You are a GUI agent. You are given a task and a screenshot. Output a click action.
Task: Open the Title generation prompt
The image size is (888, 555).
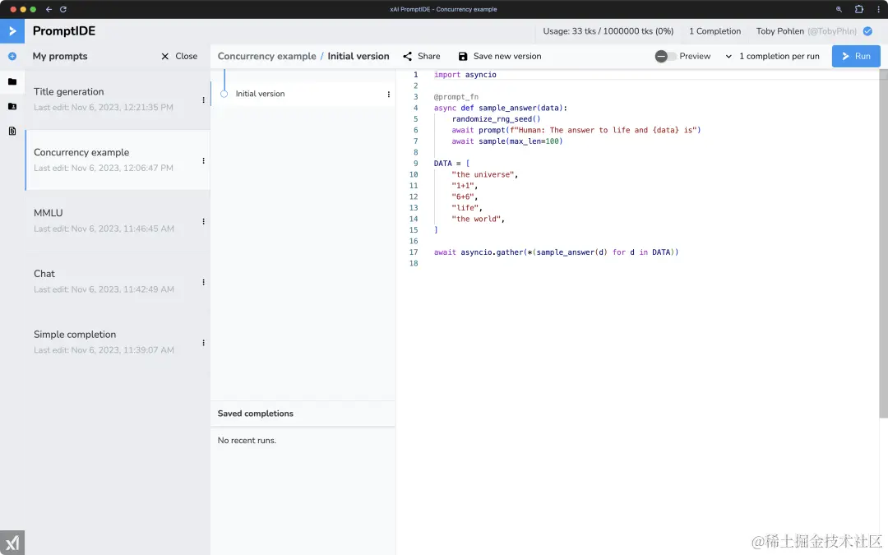click(118, 99)
